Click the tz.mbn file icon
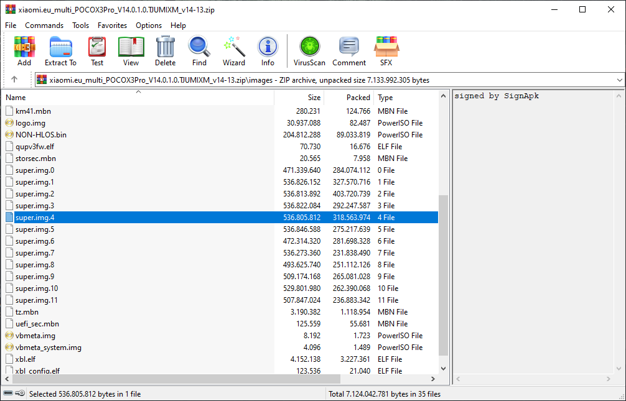 9,312
